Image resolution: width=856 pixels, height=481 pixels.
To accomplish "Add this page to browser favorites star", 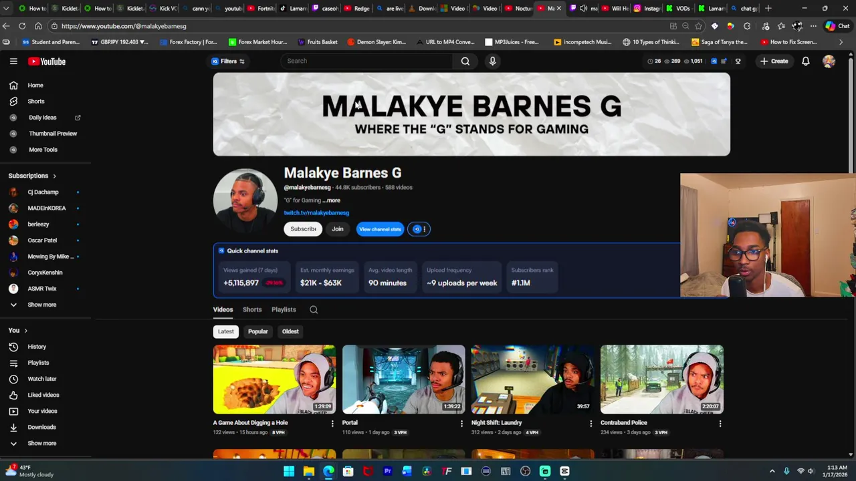I will click(699, 26).
